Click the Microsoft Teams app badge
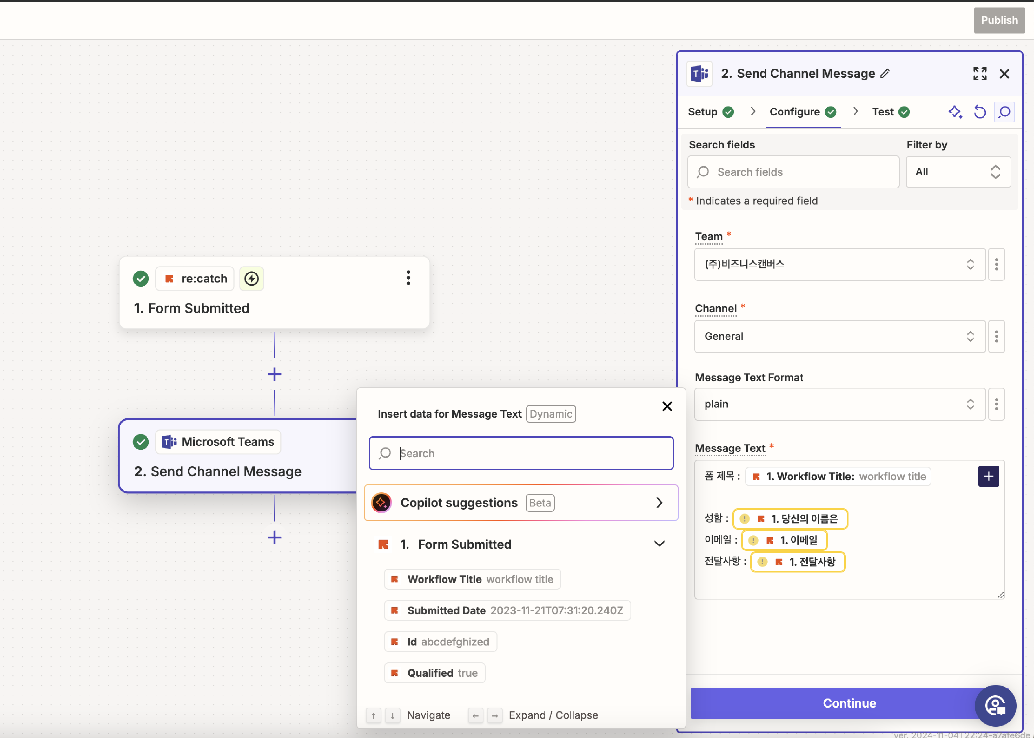 tap(218, 442)
